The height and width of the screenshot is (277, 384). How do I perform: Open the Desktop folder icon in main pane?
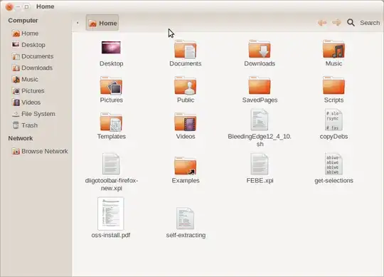coord(111,48)
